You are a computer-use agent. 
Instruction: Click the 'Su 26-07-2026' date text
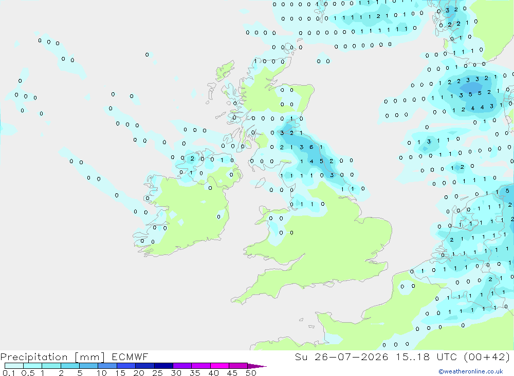(341, 357)
